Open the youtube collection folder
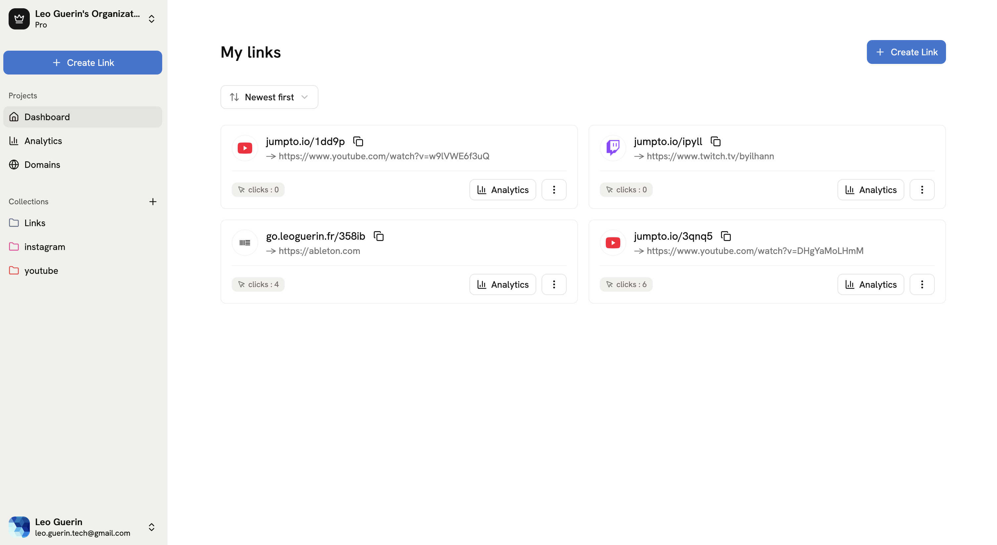The image size is (997, 545). (x=41, y=271)
